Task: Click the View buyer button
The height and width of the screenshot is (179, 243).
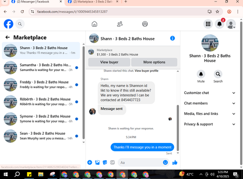Action: [109, 62]
